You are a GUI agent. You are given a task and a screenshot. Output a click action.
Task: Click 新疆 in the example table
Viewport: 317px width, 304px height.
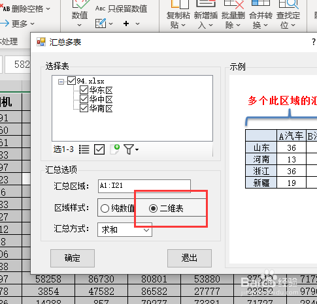click(x=261, y=183)
